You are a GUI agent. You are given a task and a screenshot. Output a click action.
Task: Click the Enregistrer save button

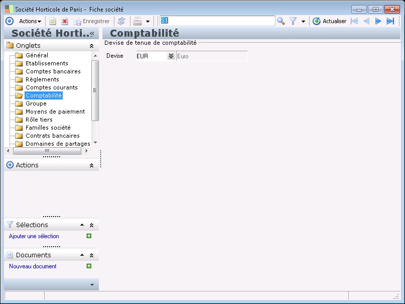pos(92,21)
